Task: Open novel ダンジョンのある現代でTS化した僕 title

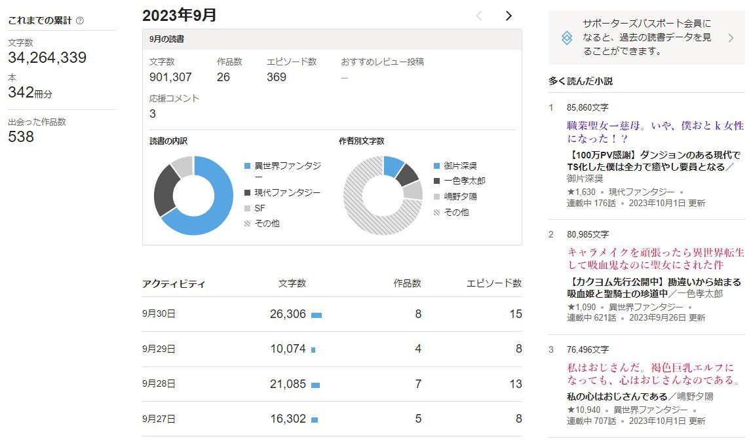Action: click(653, 161)
